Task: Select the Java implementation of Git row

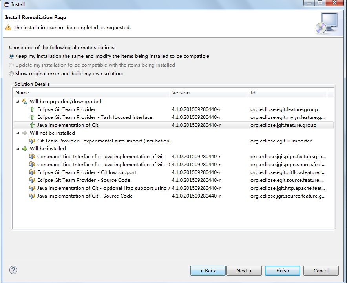Action: (x=173, y=125)
